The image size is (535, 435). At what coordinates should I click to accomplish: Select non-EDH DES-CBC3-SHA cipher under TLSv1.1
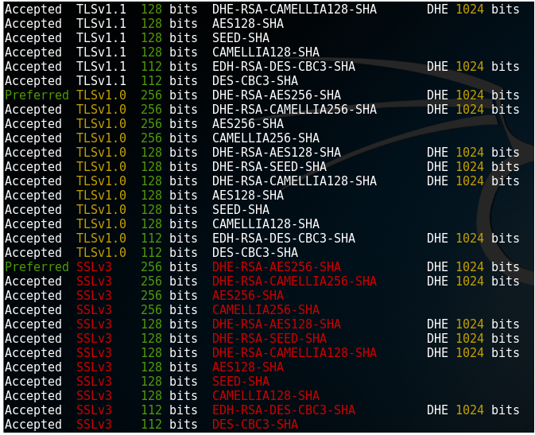[x=255, y=81]
